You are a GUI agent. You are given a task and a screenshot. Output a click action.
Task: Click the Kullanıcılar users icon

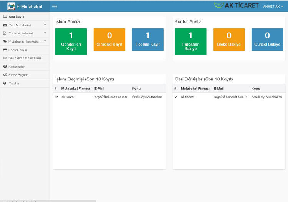point(5,67)
